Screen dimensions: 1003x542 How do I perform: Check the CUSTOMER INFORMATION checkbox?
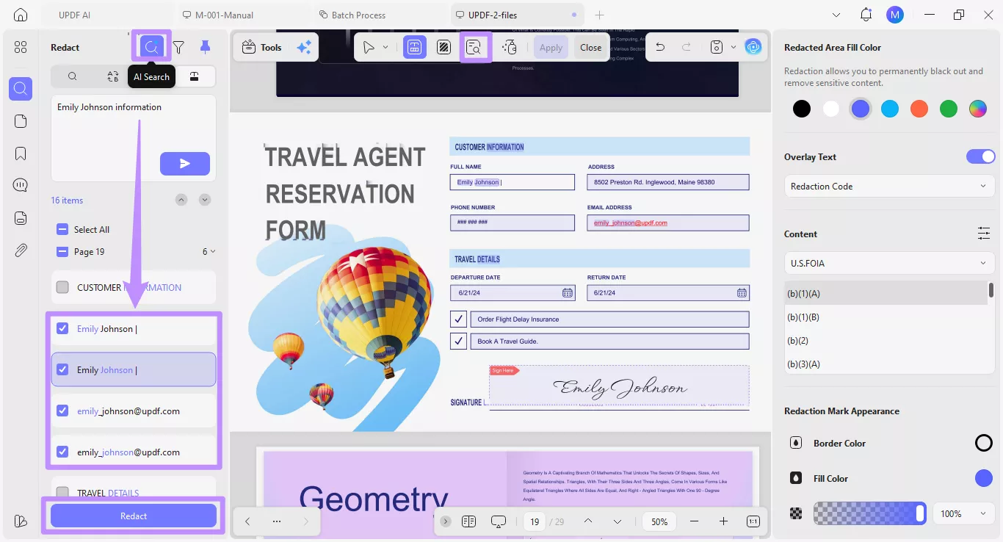[x=62, y=287]
